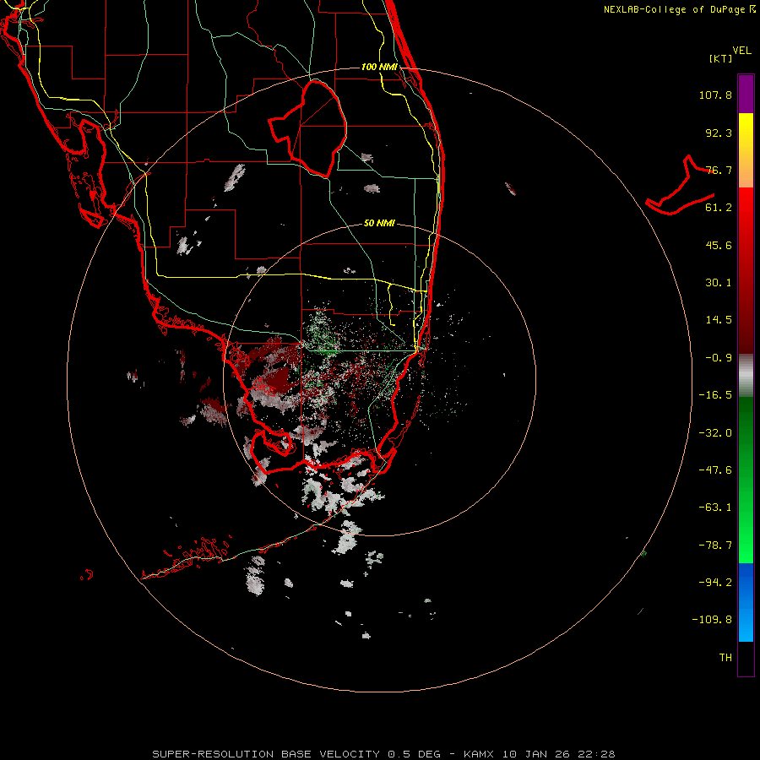The width and height of the screenshot is (760, 760).
Task: Click the -109.8 velocity scale value
Action: [713, 620]
